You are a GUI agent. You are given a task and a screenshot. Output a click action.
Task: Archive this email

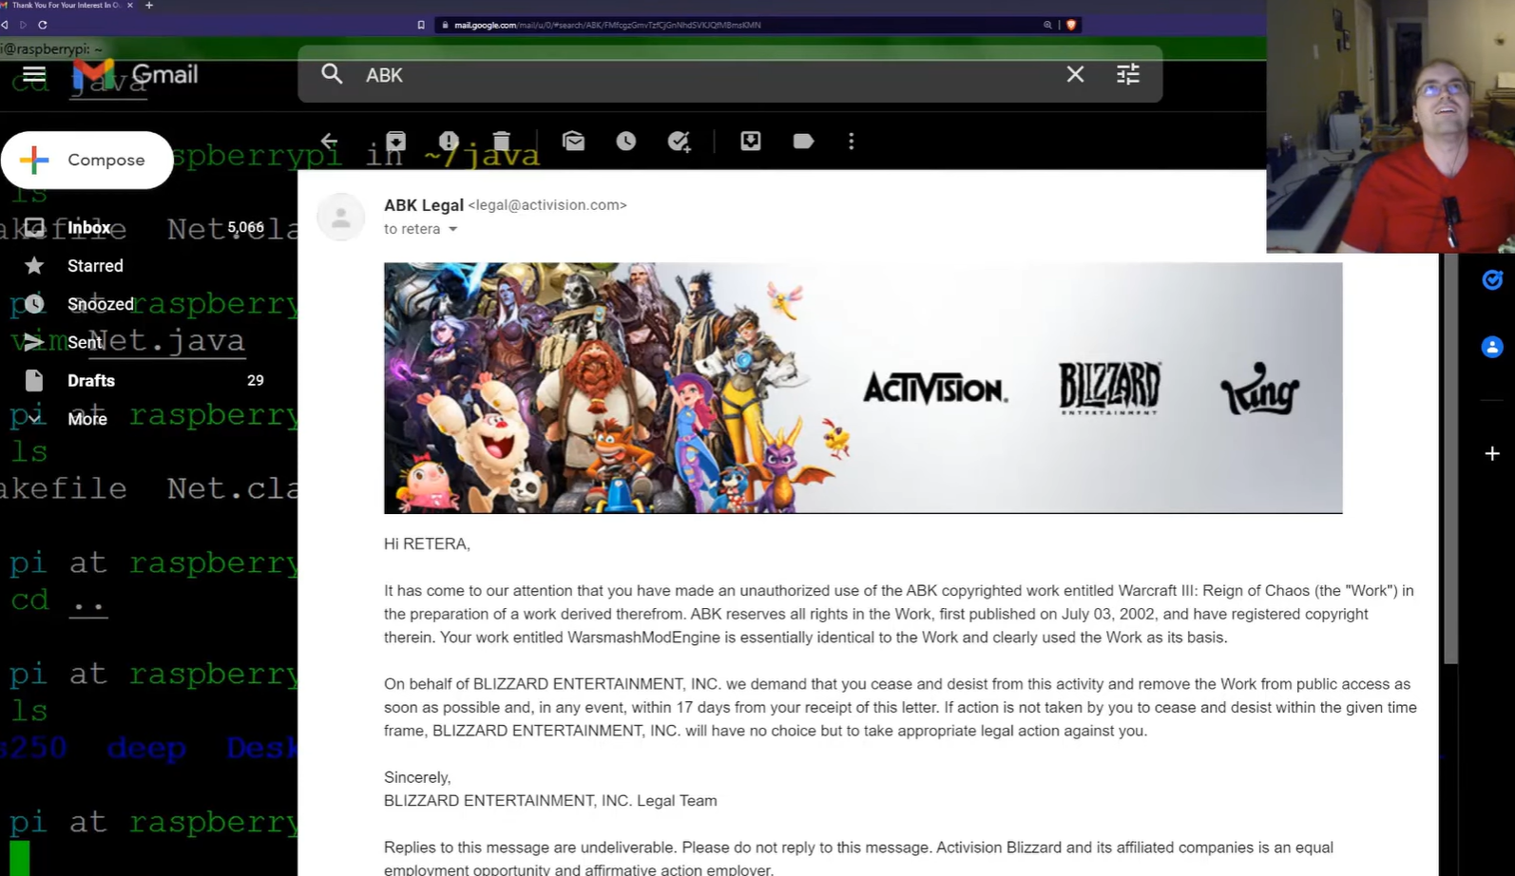pos(396,142)
